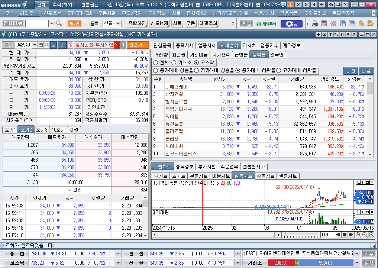378x268 pixels.
Task: Select the 코스닥 radio button
Action: click(x=197, y=63)
